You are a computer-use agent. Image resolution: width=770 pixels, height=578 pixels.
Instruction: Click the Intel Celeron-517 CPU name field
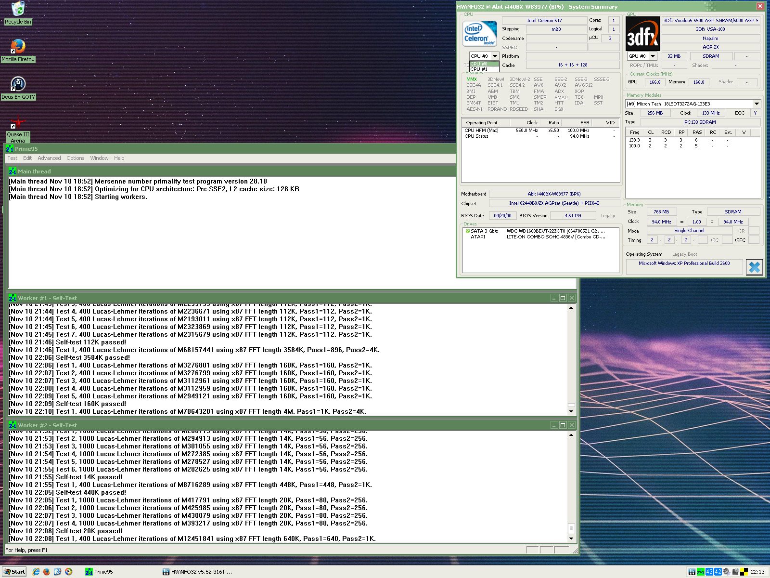[544, 20]
